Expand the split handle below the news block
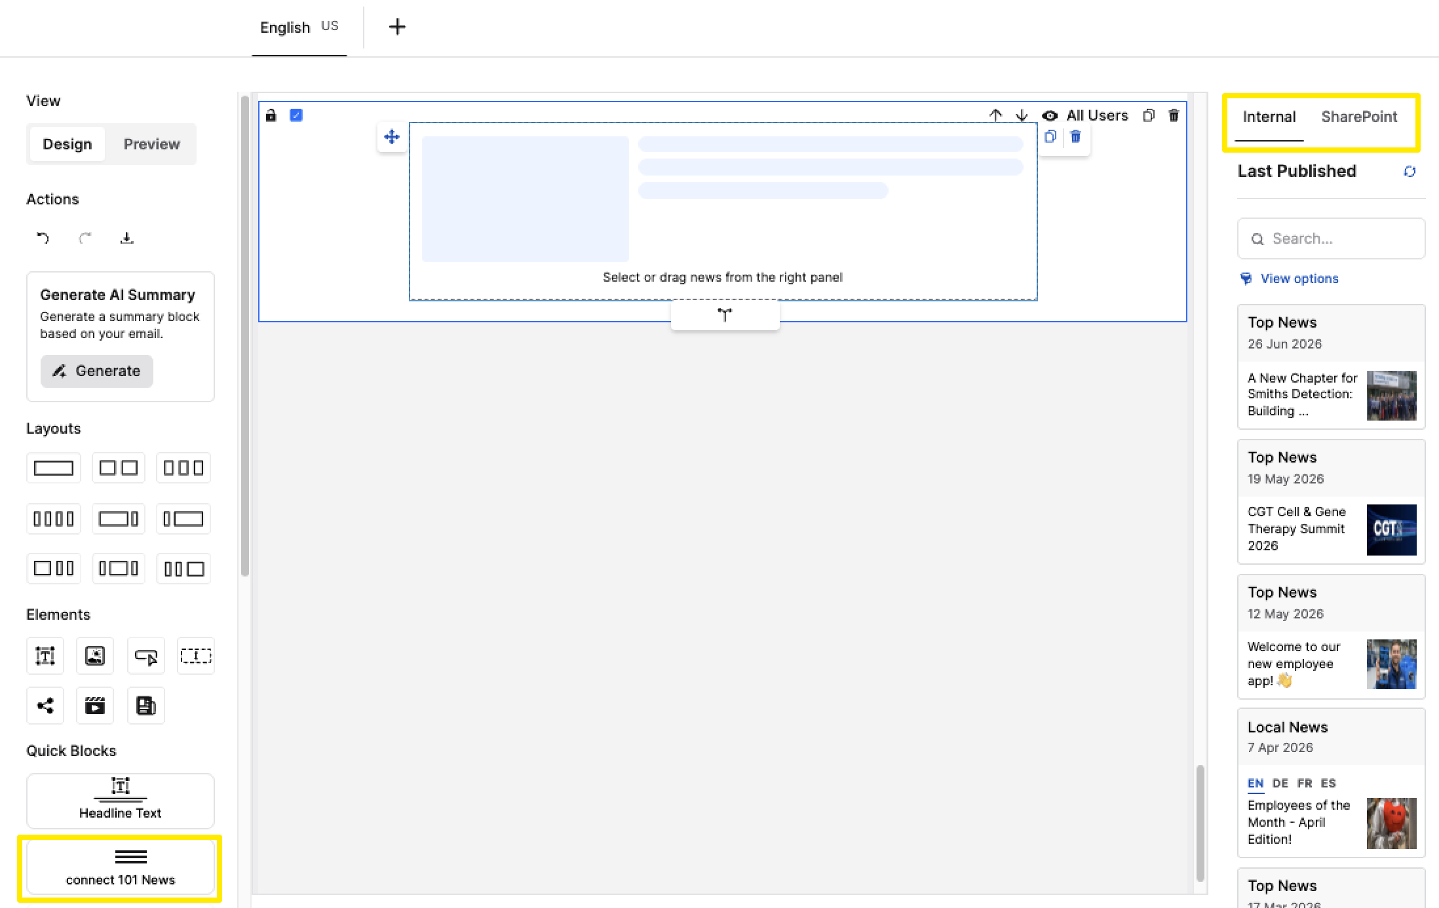This screenshot has width=1439, height=908. tap(725, 315)
